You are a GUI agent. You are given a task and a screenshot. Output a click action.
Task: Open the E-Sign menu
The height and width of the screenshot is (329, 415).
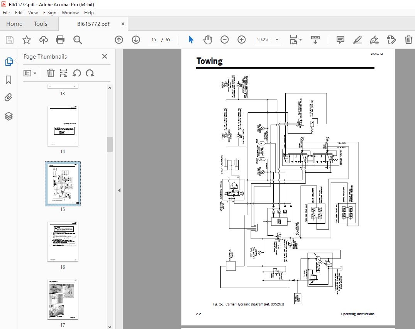pyautogui.click(x=50, y=13)
